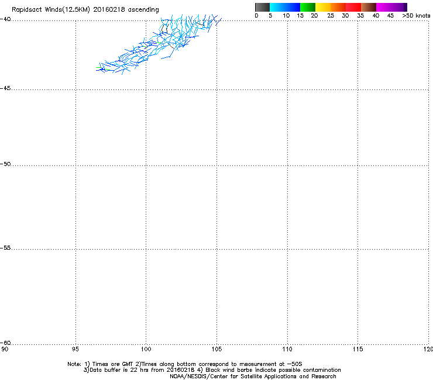The width and height of the screenshot is (433, 380).
Task: Click the wind barb swath cluster
Action: tap(159, 44)
